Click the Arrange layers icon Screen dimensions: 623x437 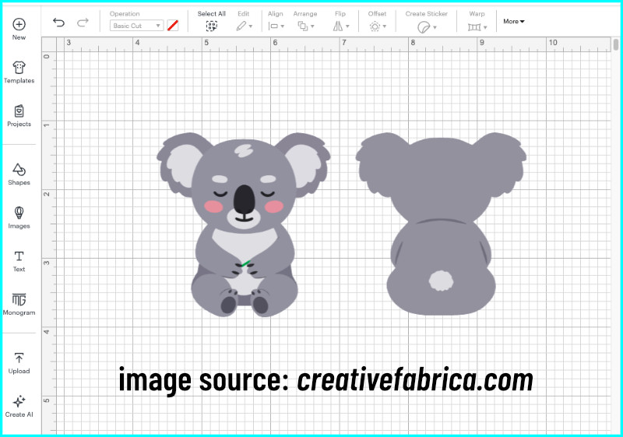click(303, 26)
